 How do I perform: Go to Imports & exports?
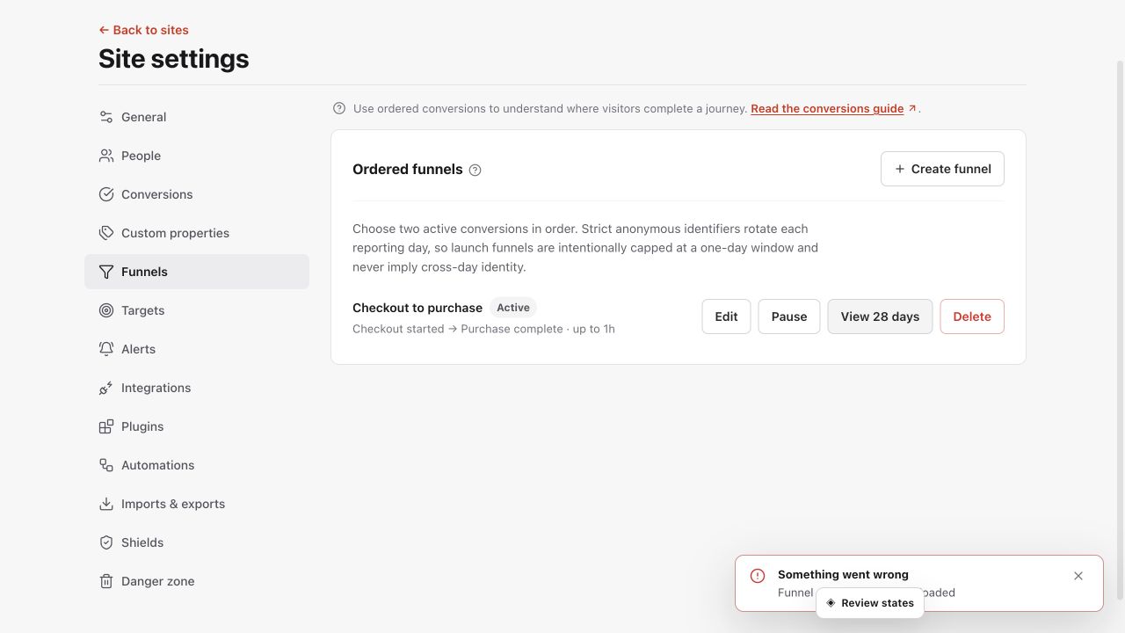[197, 504]
